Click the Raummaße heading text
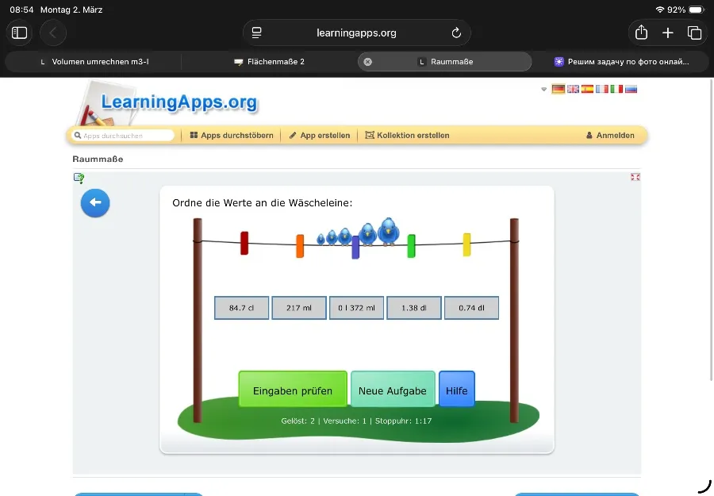 point(98,159)
